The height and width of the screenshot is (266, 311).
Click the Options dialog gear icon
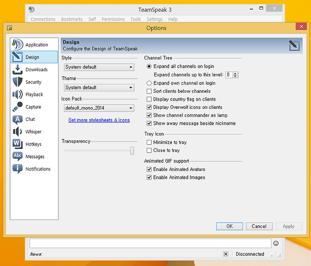click(10, 28)
